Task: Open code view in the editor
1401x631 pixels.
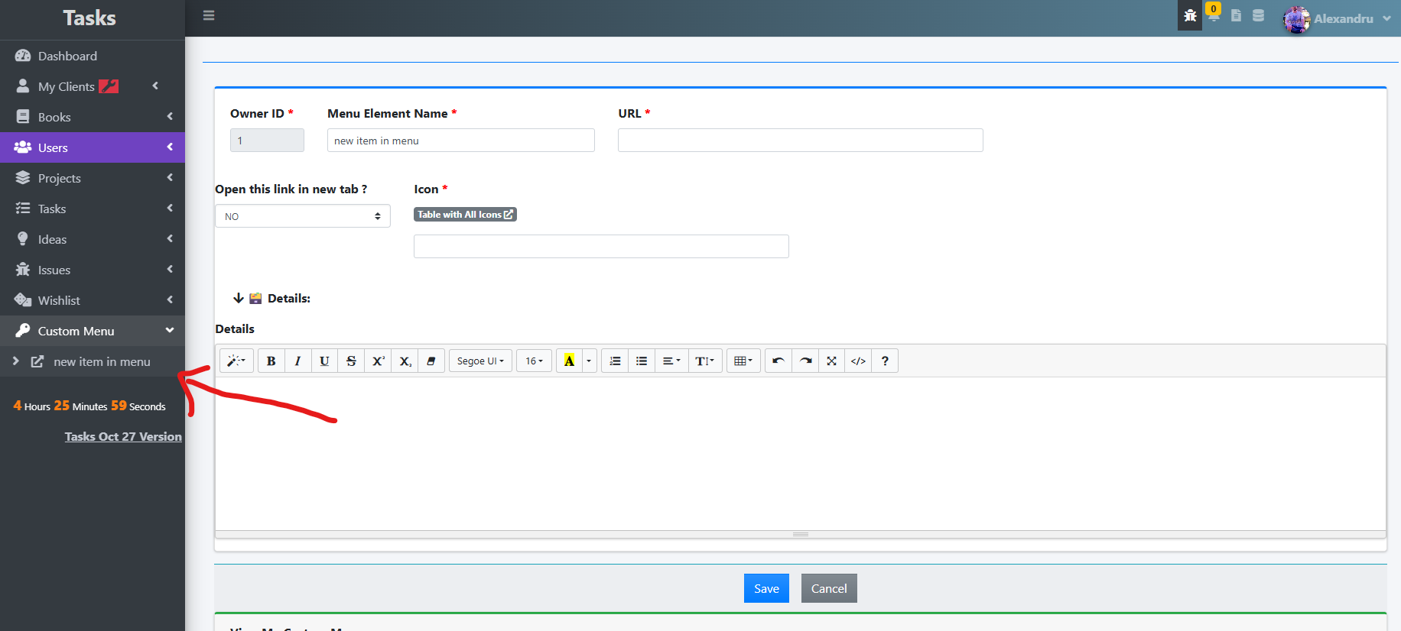Action: [x=858, y=361]
